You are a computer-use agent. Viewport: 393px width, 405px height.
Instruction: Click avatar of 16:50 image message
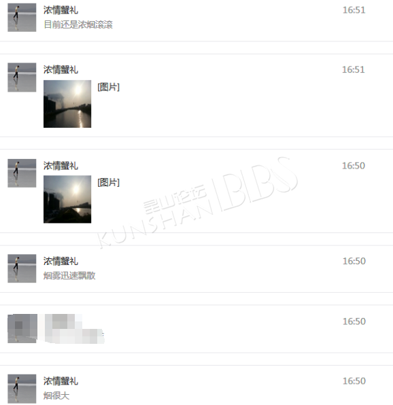tap(22, 173)
